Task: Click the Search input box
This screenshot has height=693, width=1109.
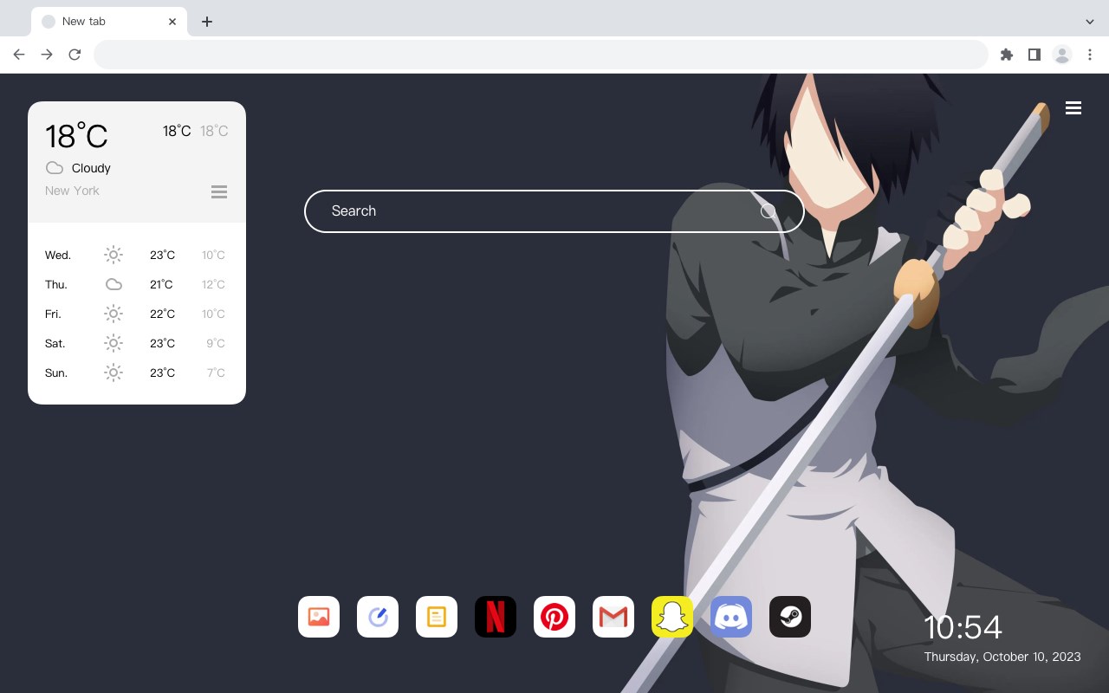Action: tap(554, 211)
